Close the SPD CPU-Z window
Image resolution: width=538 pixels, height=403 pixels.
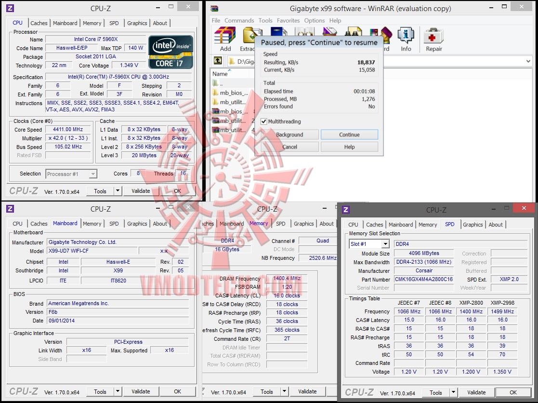(524, 208)
